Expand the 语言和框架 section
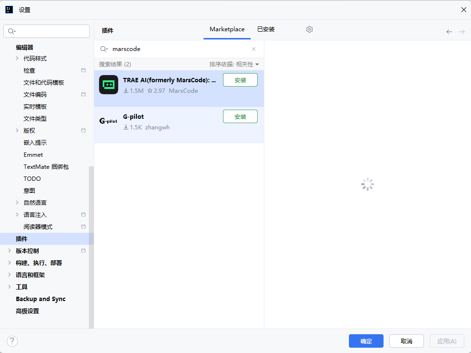The image size is (471, 353). (10, 275)
